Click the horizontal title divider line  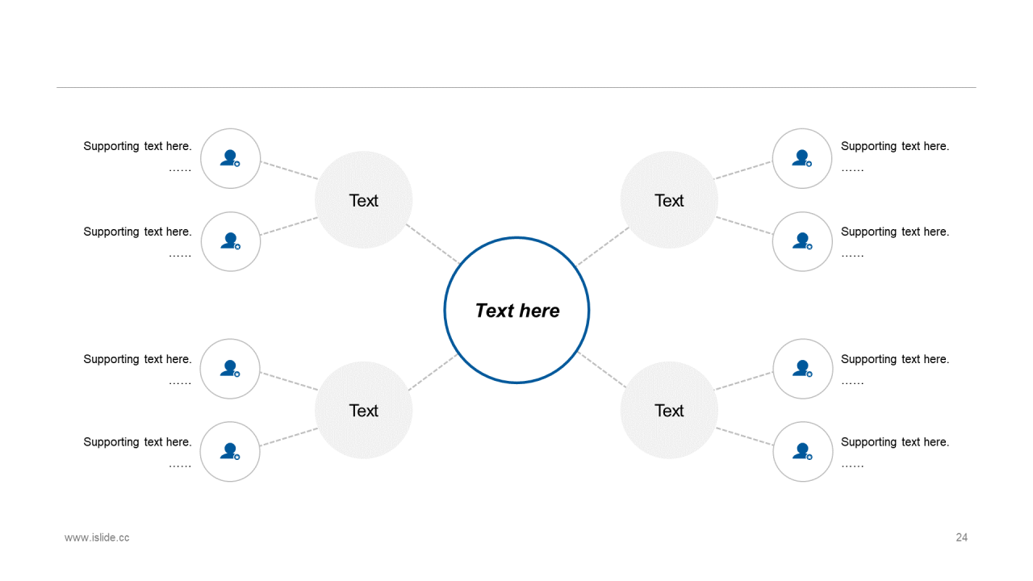pyautogui.click(x=516, y=87)
